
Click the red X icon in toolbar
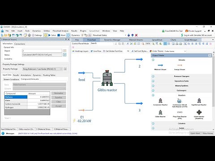[136, 35]
